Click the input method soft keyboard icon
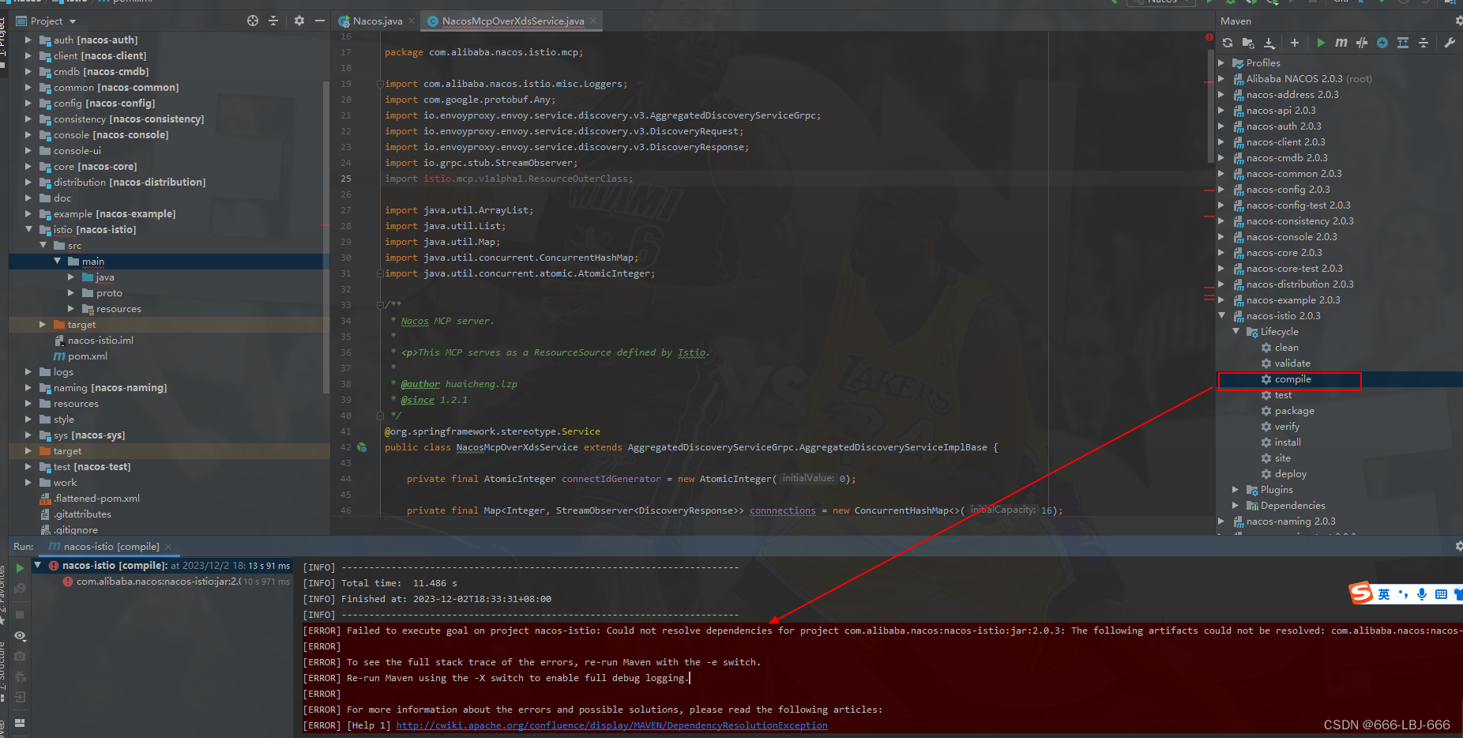The height and width of the screenshot is (738, 1463). (1441, 594)
